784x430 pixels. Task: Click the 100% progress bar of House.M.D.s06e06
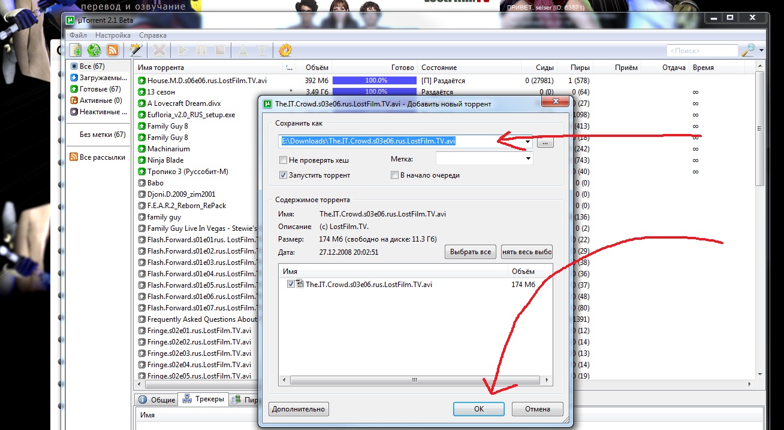(374, 80)
